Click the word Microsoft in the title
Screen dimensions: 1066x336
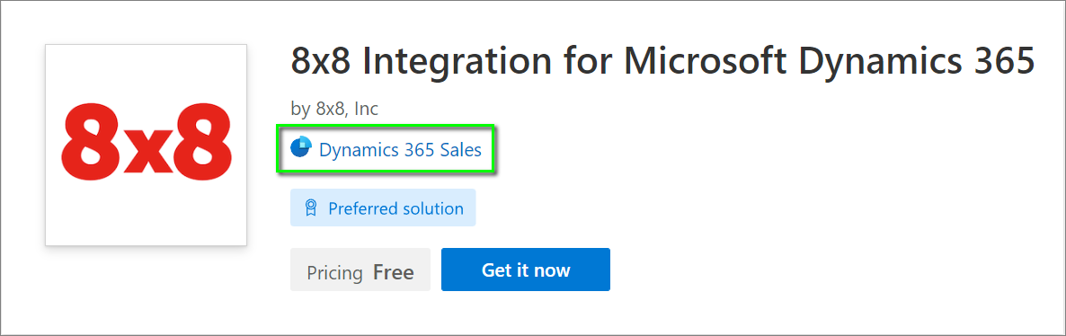pos(706,62)
